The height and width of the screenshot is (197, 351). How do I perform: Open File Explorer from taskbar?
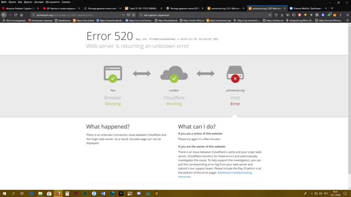[40, 193]
